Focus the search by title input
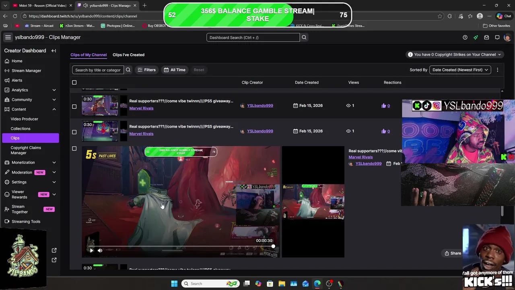Image resolution: width=515 pixels, height=290 pixels. click(98, 70)
